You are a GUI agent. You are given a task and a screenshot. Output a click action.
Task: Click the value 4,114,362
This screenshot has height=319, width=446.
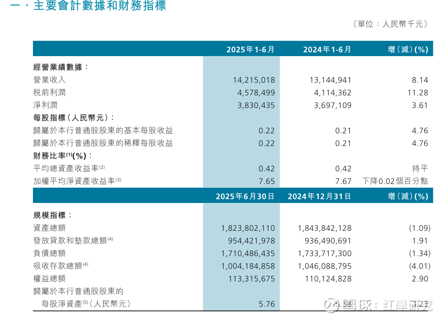tap(333, 93)
